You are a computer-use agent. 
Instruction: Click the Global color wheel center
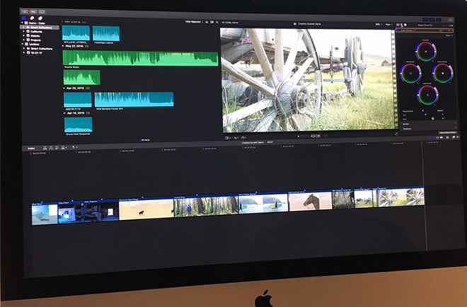(425, 52)
